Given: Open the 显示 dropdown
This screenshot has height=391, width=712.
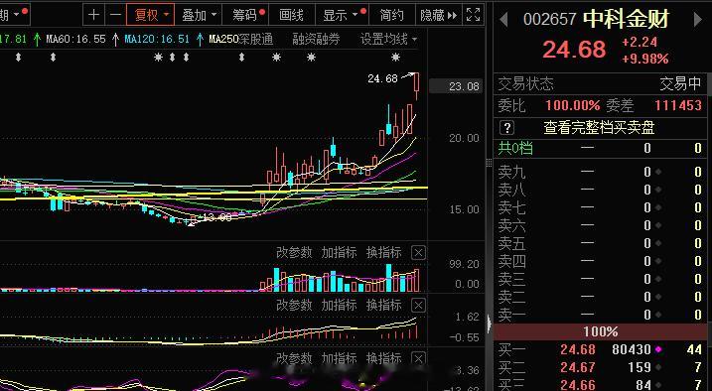Looking at the screenshot, I should pos(342,15).
